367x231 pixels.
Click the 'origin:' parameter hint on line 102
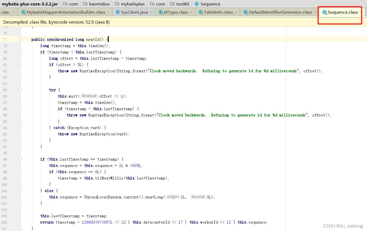[173, 197]
